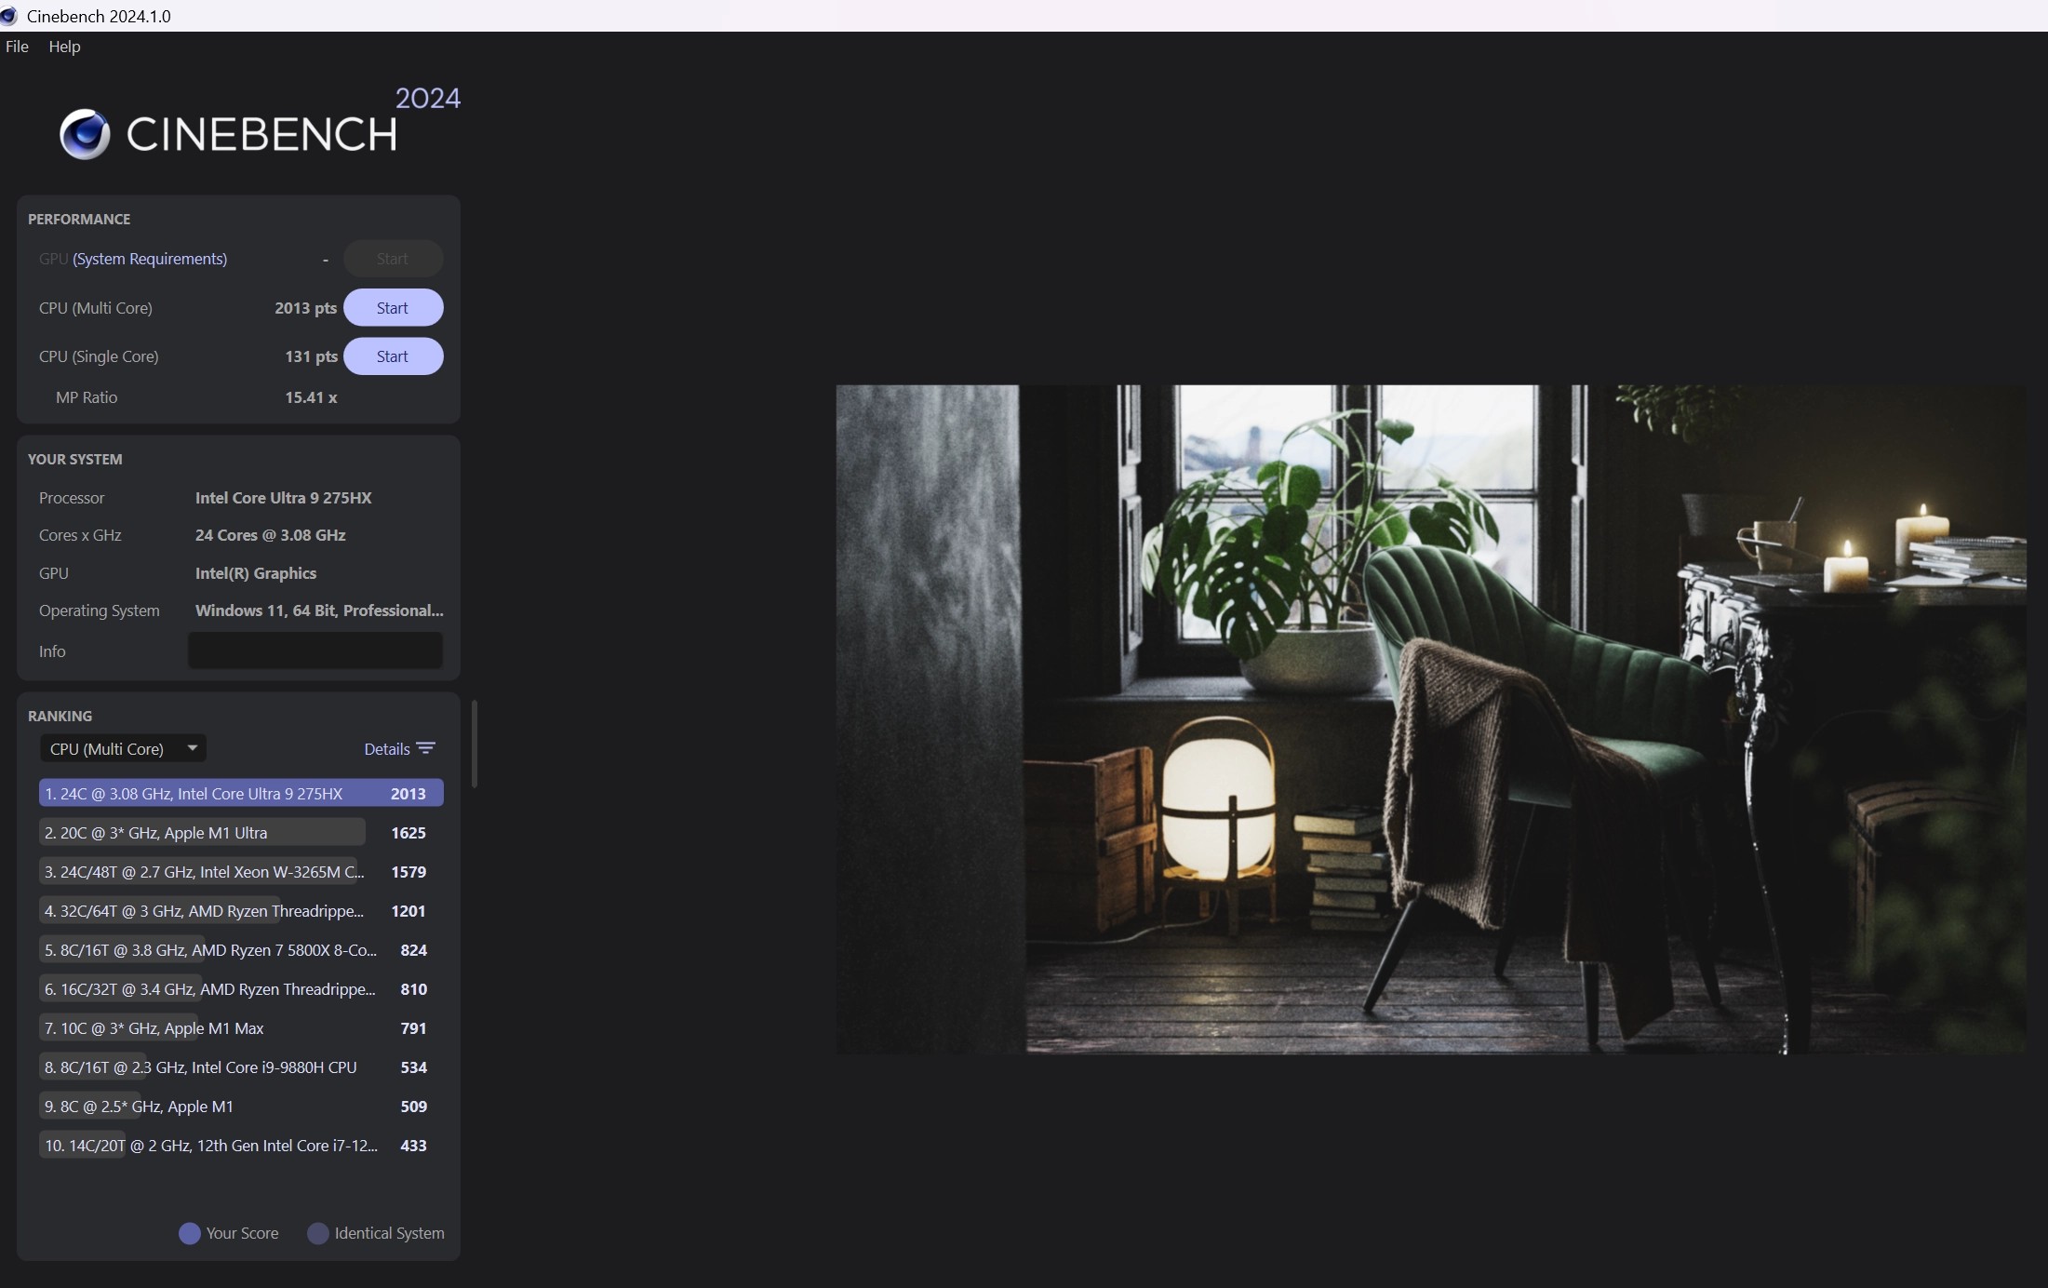Screen dimensions: 2048x1288
Task: Click the ranking dropdown arrow
Action: click(193, 748)
